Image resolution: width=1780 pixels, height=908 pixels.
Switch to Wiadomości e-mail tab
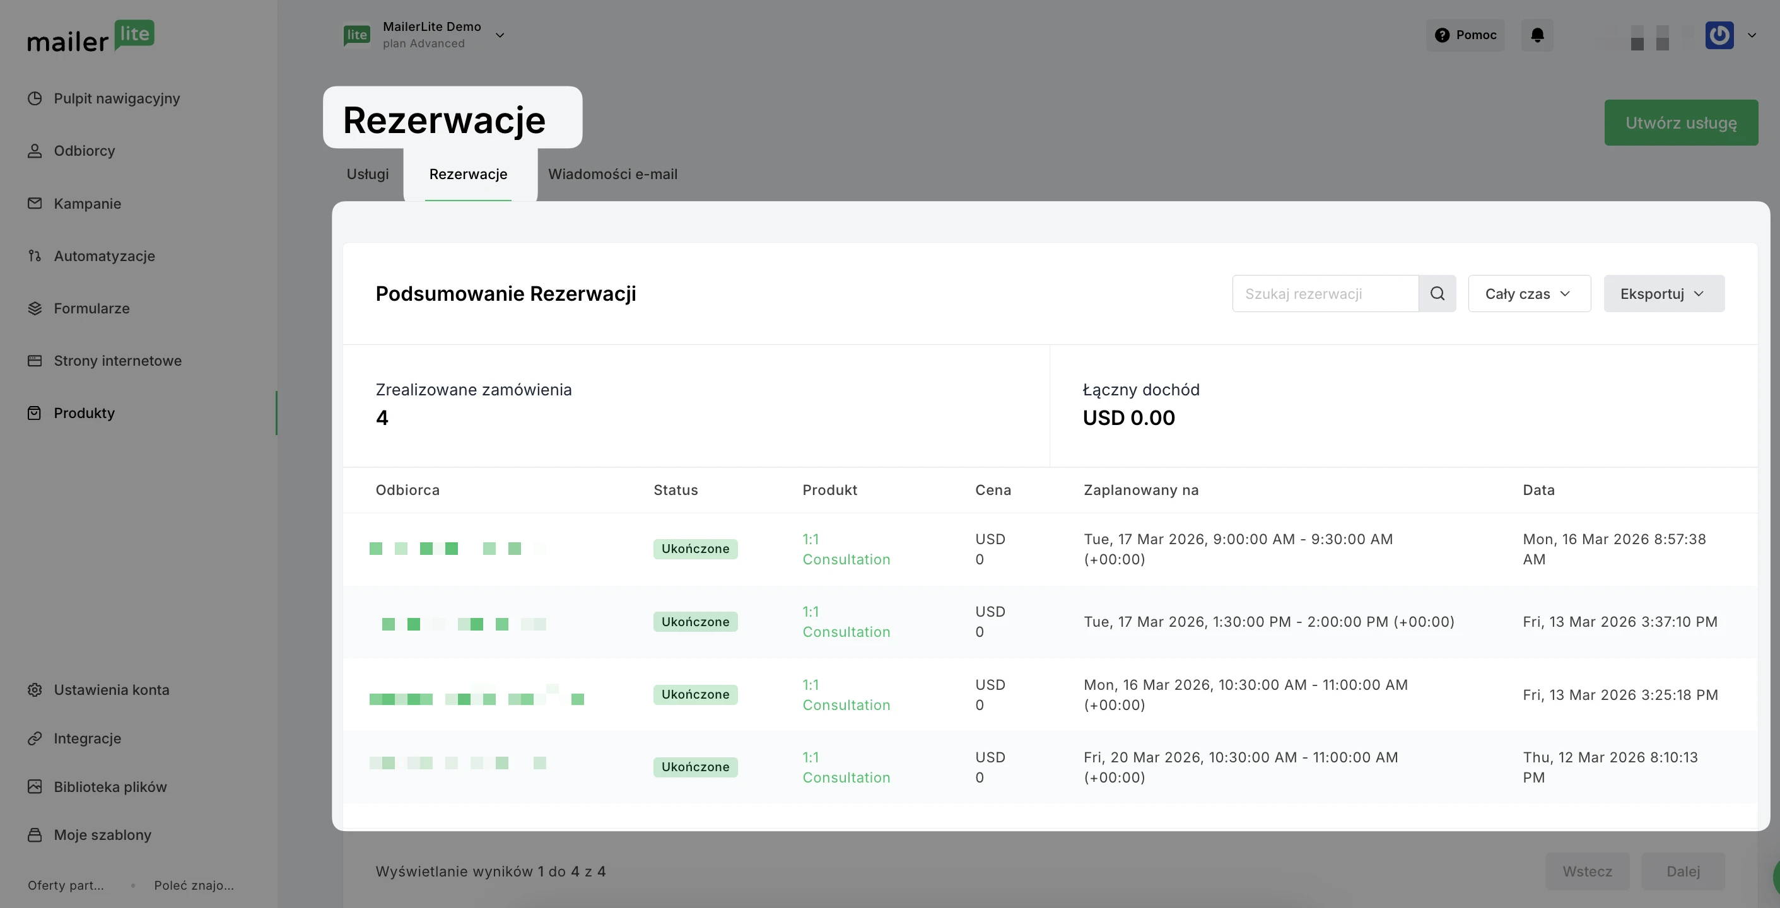612,174
